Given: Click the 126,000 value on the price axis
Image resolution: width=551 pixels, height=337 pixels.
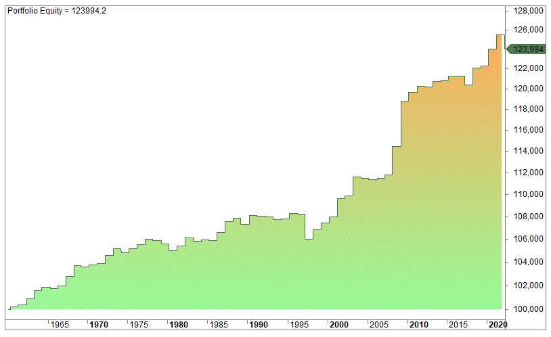Looking at the screenshot, I should tap(528, 30).
